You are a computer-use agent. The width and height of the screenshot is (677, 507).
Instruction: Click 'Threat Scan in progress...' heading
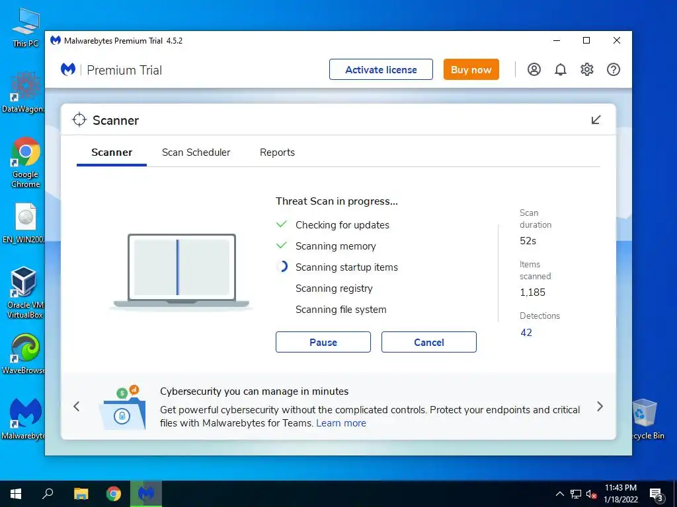tap(337, 201)
